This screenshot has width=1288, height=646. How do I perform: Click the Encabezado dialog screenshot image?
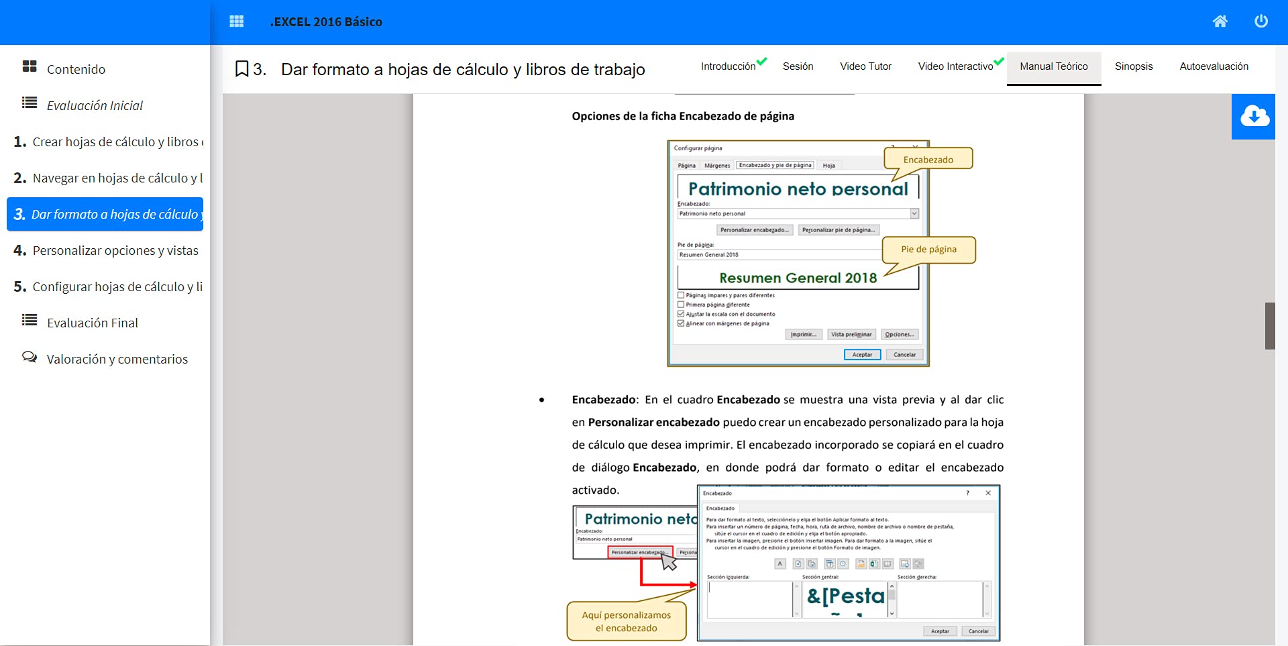849,563
